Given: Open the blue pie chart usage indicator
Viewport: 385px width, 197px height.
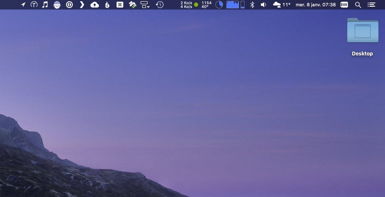Looking at the screenshot, I should point(219,5).
